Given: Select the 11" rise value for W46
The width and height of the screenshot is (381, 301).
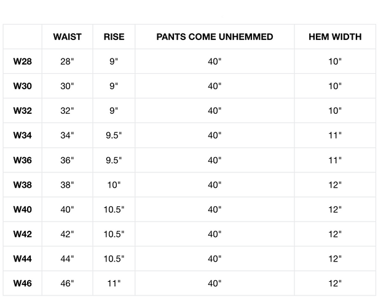Looking at the screenshot, I should pos(114,283).
